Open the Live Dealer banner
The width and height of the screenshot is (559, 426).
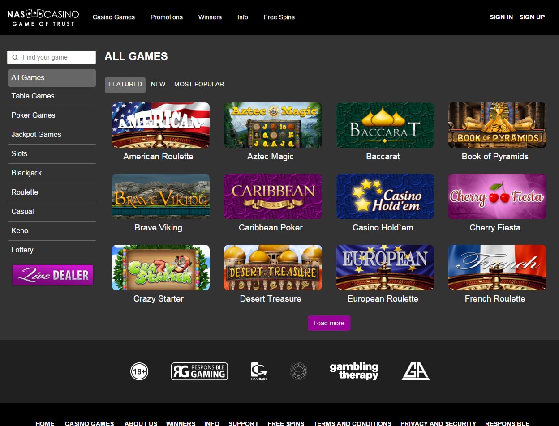pyautogui.click(x=53, y=275)
